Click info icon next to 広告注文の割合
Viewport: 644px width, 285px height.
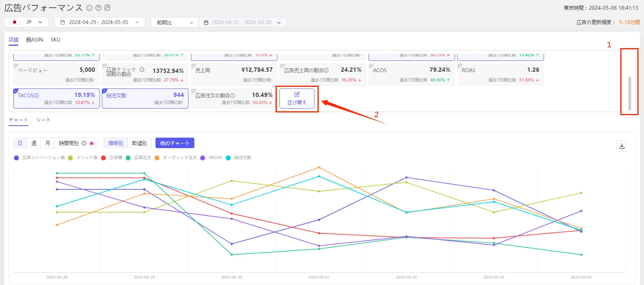[x=233, y=95]
